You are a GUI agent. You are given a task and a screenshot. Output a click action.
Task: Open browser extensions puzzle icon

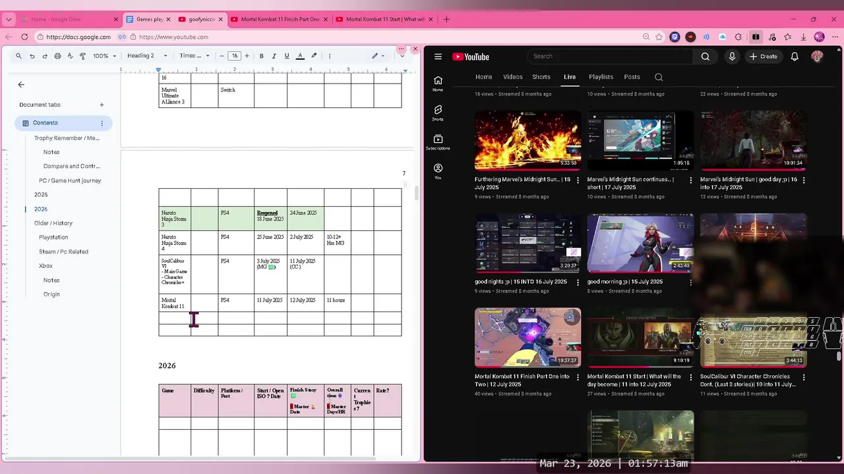point(738,37)
